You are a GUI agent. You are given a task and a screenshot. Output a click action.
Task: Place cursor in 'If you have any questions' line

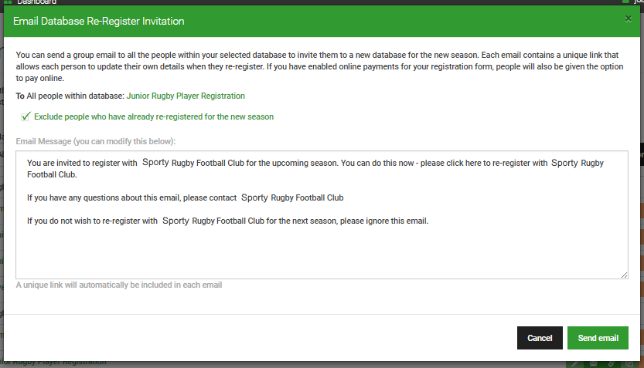point(186,198)
